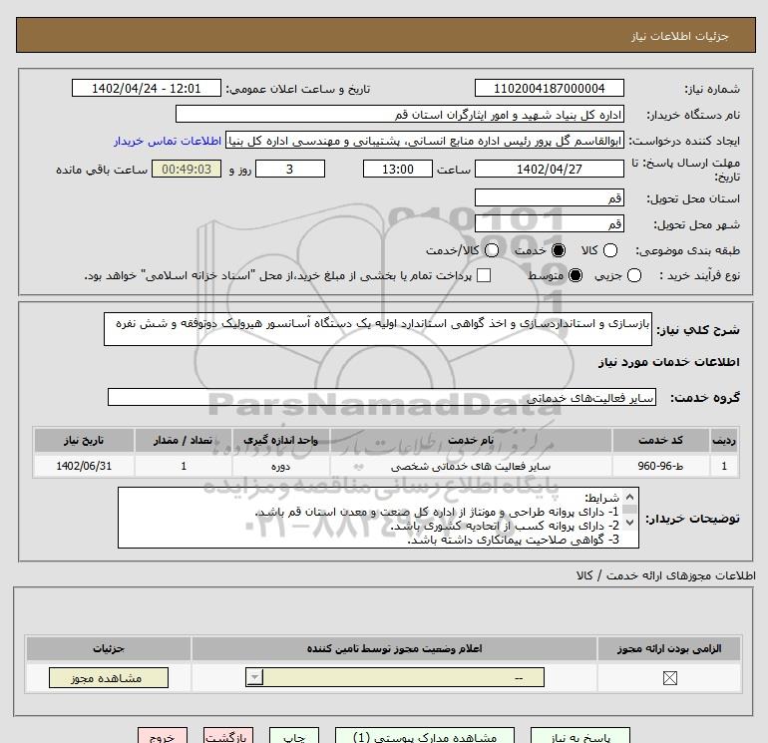Click the 00:49:03 remaining time field
The width and height of the screenshot is (768, 743).
[187, 169]
